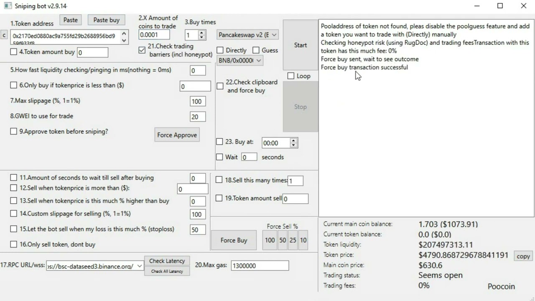
Task: Click Force Sell 25 percent button
Action: 293,240
